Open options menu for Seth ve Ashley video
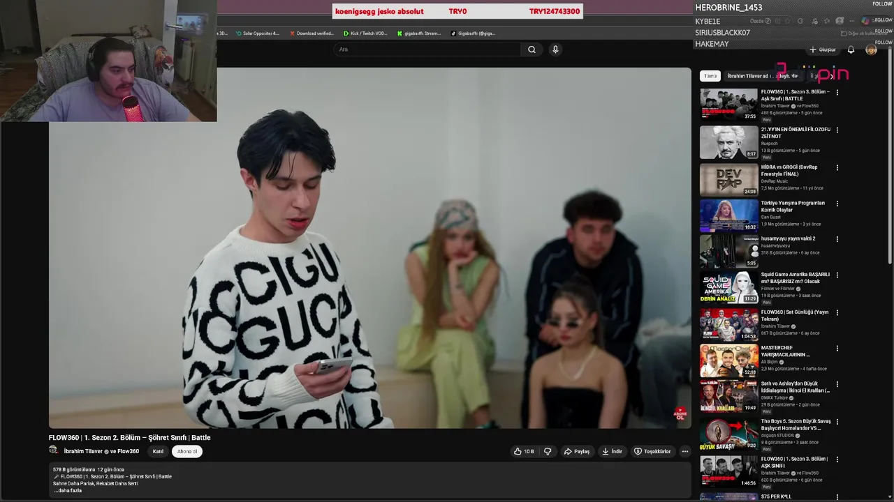This screenshot has height=502, width=894. [x=837, y=384]
